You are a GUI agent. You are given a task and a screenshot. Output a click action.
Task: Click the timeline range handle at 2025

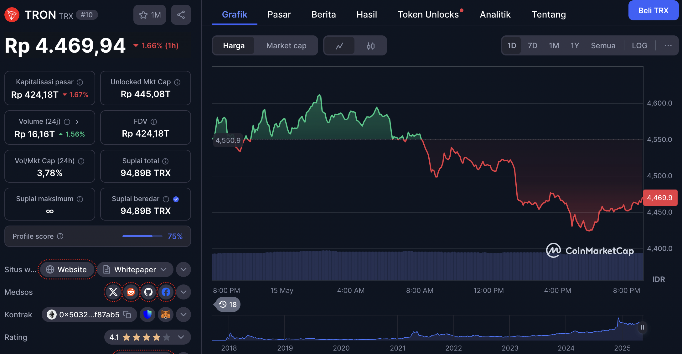click(642, 328)
